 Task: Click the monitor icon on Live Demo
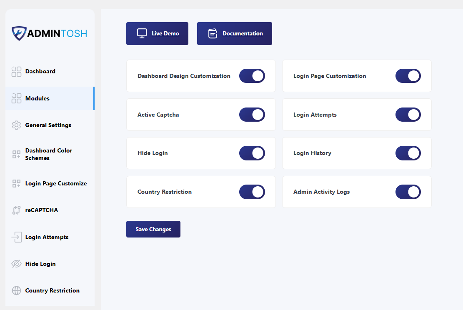click(142, 33)
